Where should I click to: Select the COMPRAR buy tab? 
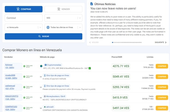click(x=23, y=9)
